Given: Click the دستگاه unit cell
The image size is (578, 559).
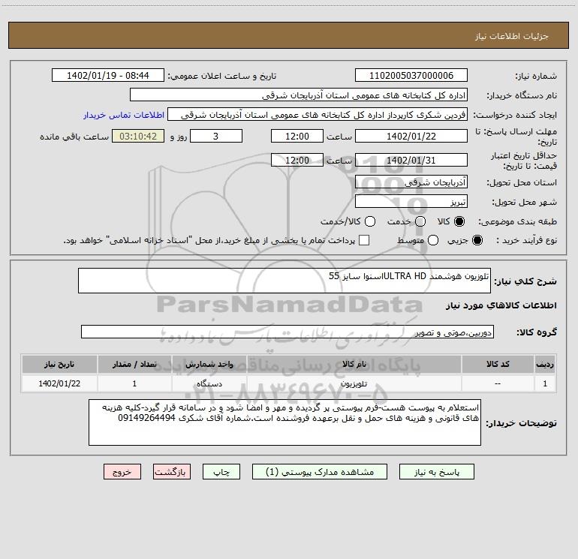Looking at the screenshot, I should click(209, 383).
